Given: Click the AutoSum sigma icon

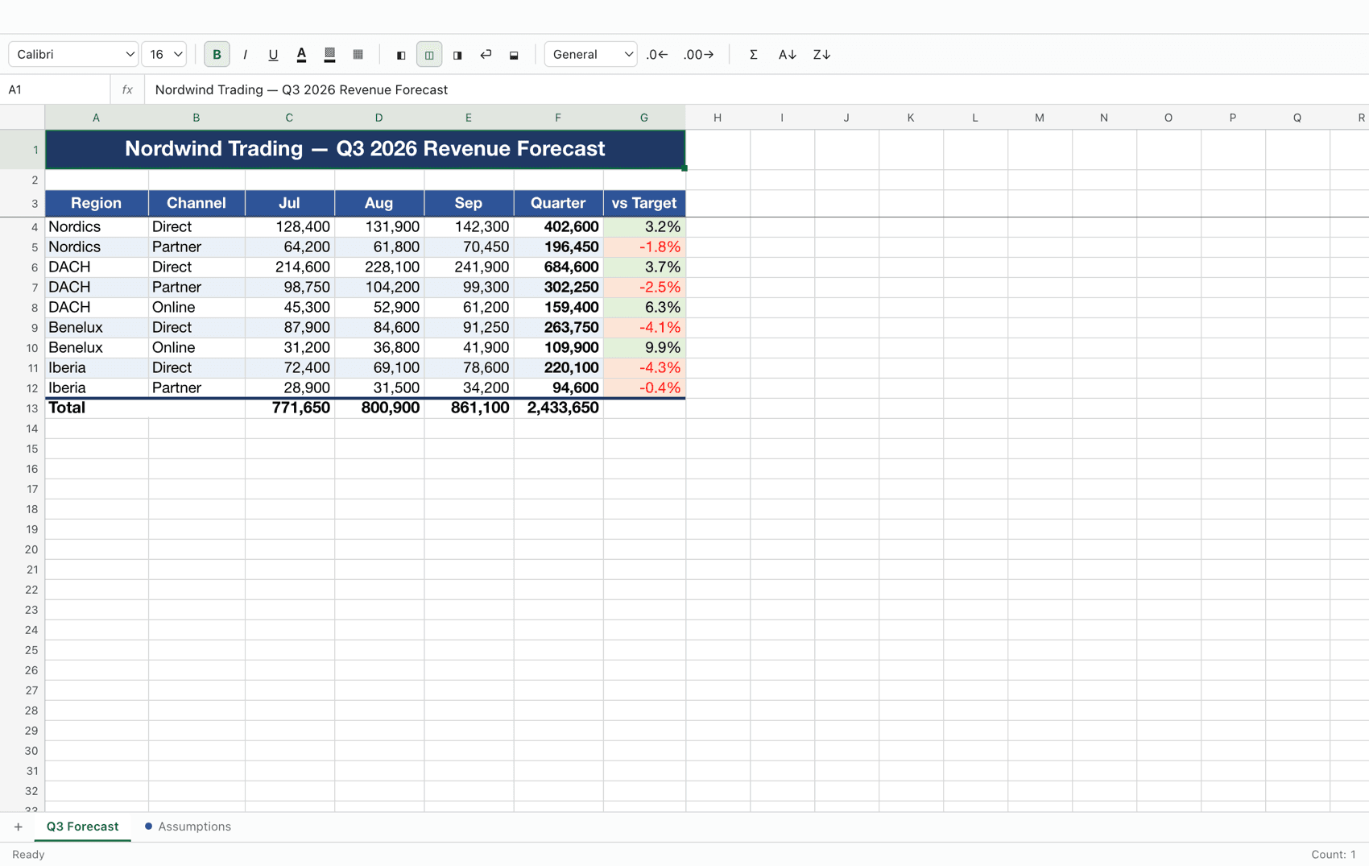Looking at the screenshot, I should click(x=753, y=55).
